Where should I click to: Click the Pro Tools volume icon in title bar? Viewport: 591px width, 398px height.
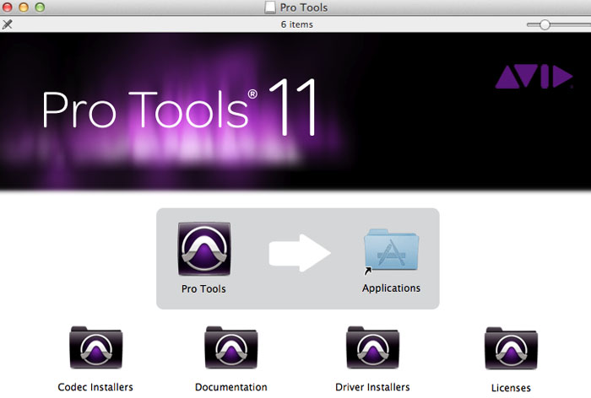270,8
